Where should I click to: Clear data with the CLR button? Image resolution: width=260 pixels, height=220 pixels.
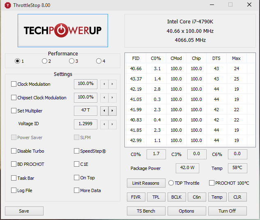click(237, 197)
